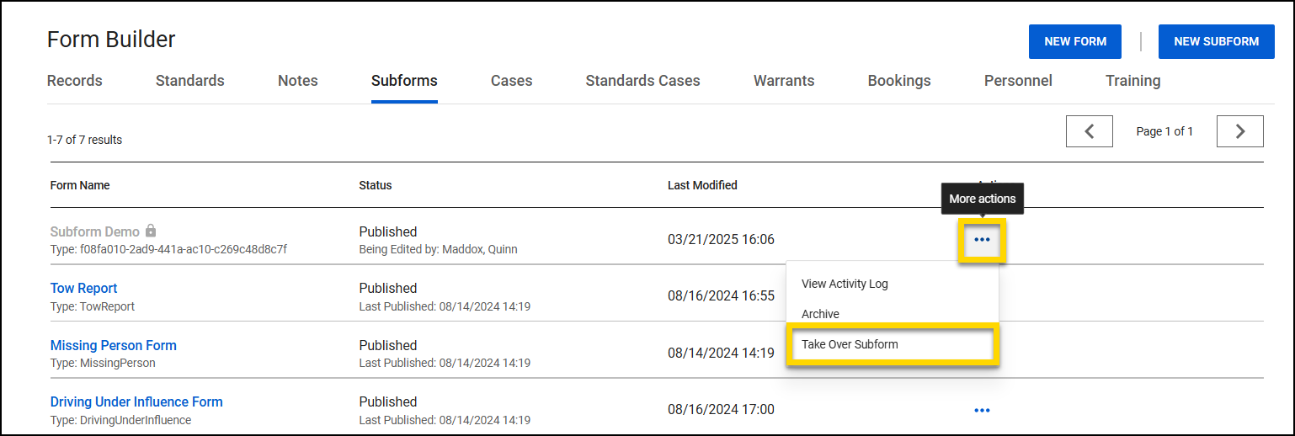Select Take Over Subform option
The width and height of the screenshot is (1295, 436).
(850, 344)
